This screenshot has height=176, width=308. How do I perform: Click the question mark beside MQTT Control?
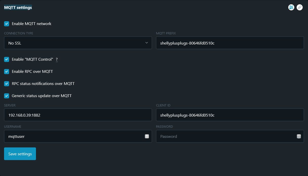57,59
